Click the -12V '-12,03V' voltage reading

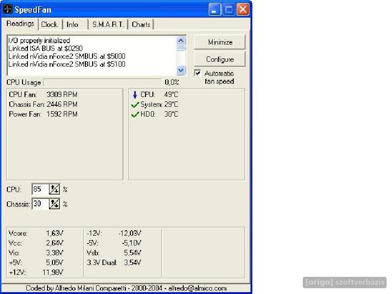(130, 233)
